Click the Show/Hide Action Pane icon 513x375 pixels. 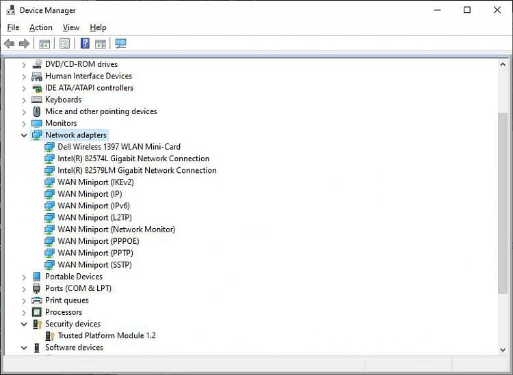click(x=101, y=44)
